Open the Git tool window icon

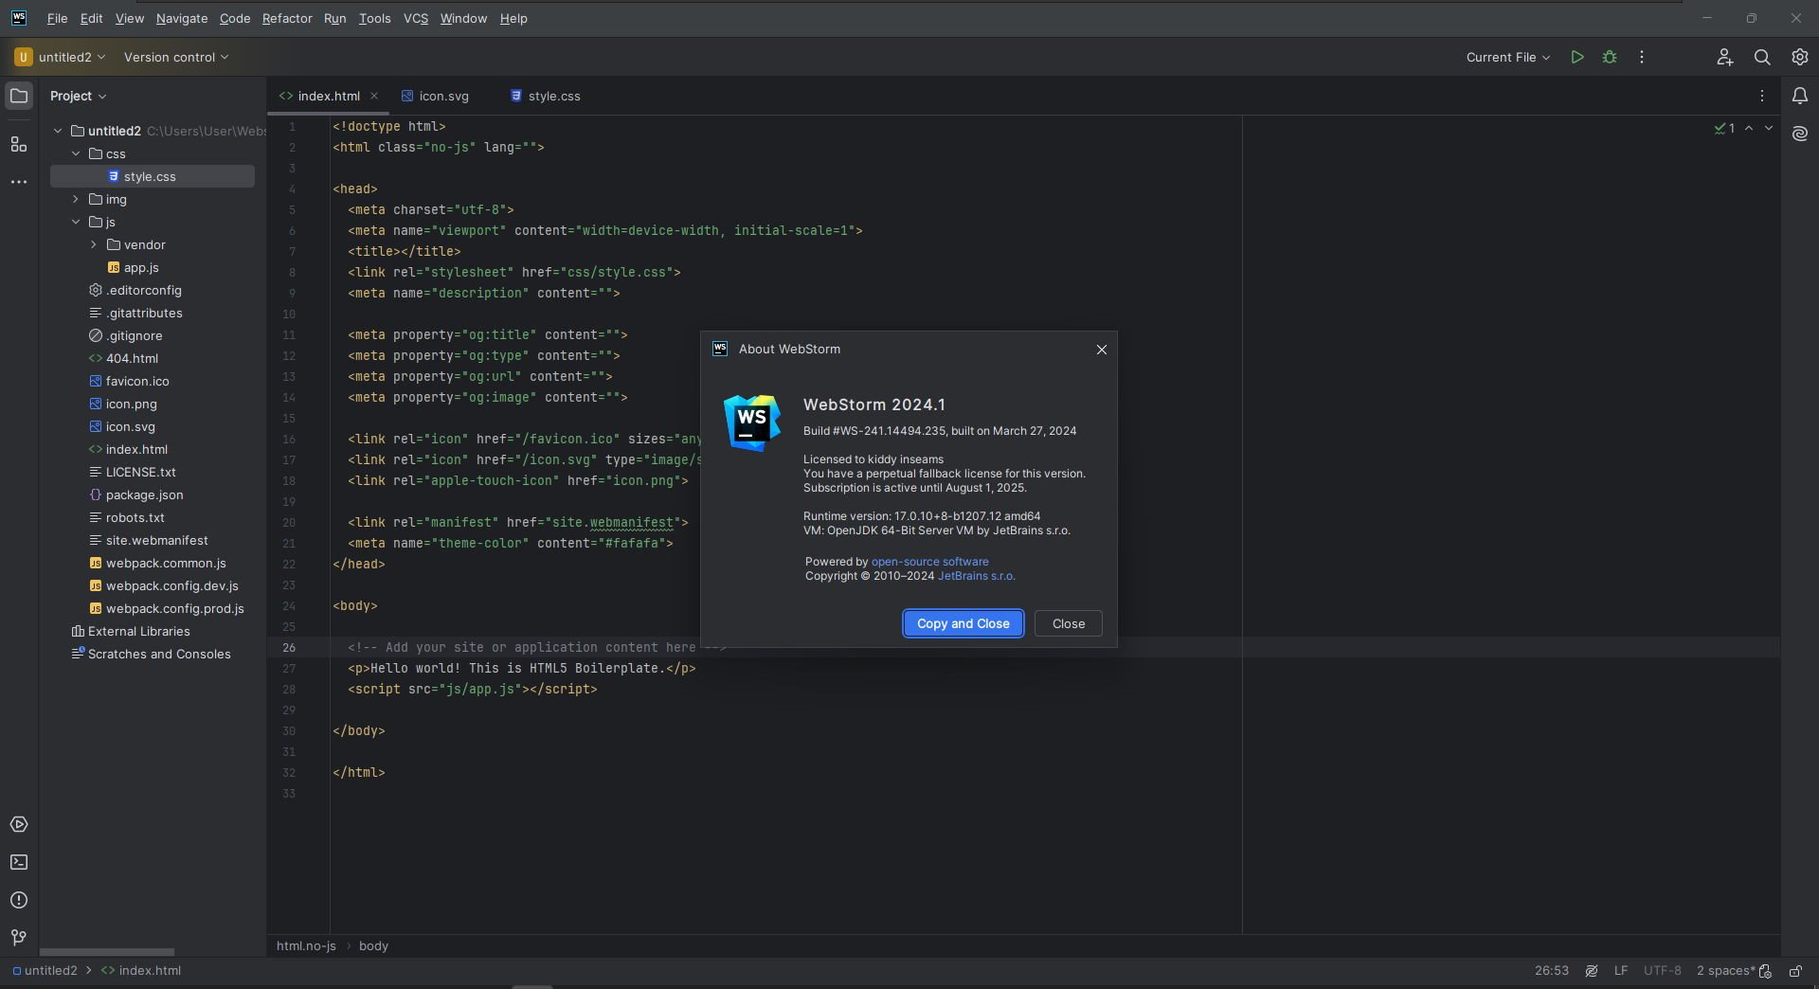point(19,938)
